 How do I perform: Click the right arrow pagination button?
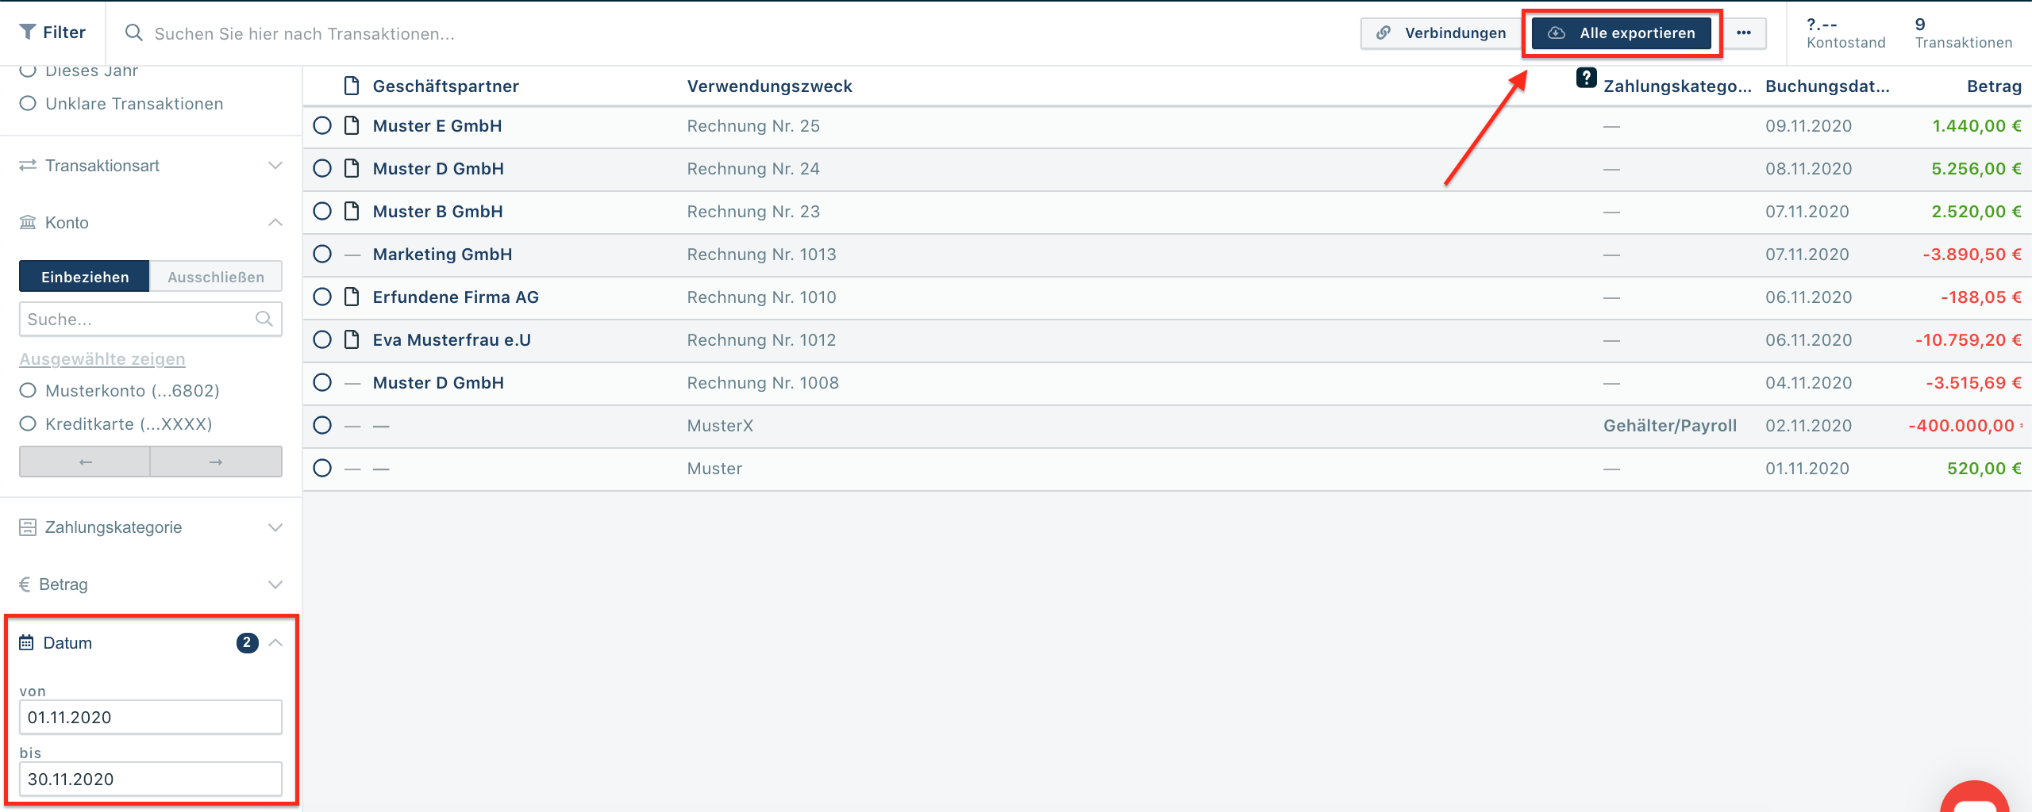point(215,462)
